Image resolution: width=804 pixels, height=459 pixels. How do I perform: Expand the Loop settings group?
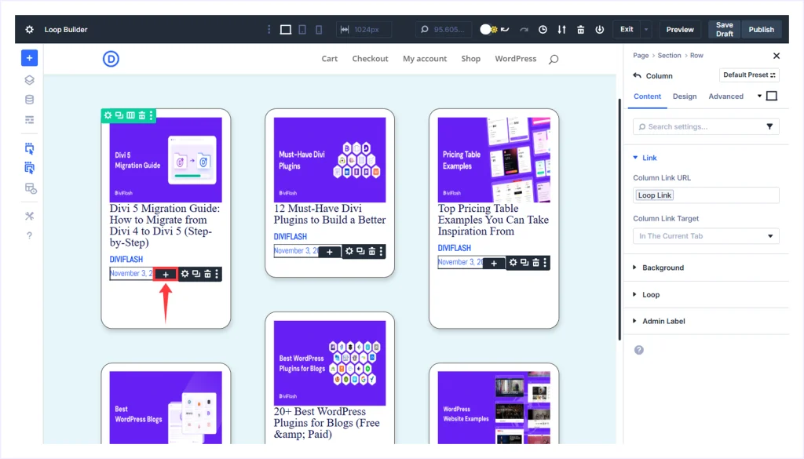pyautogui.click(x=651, y=295)
